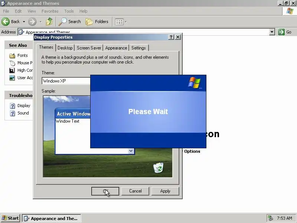Image resolution: width=297 pixels, height=223 pixels.
Task: Open the Edit menu
Action: [x=18, y=11]
